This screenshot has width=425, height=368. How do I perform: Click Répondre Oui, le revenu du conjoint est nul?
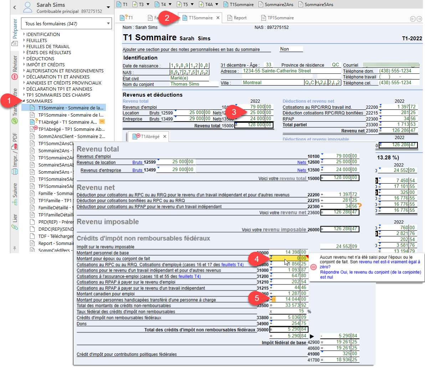point(370,275)
